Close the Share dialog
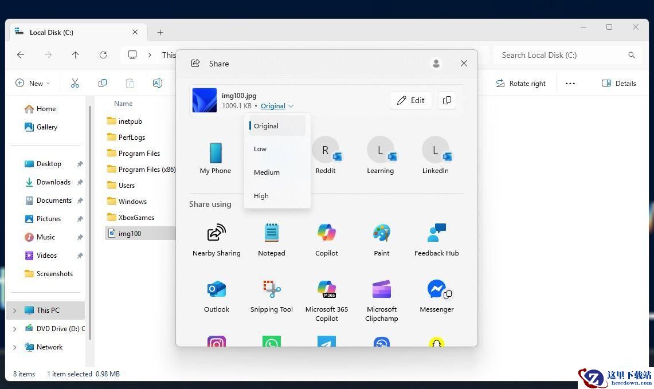This screenshot has height=389, width=654. pos(464,64)
